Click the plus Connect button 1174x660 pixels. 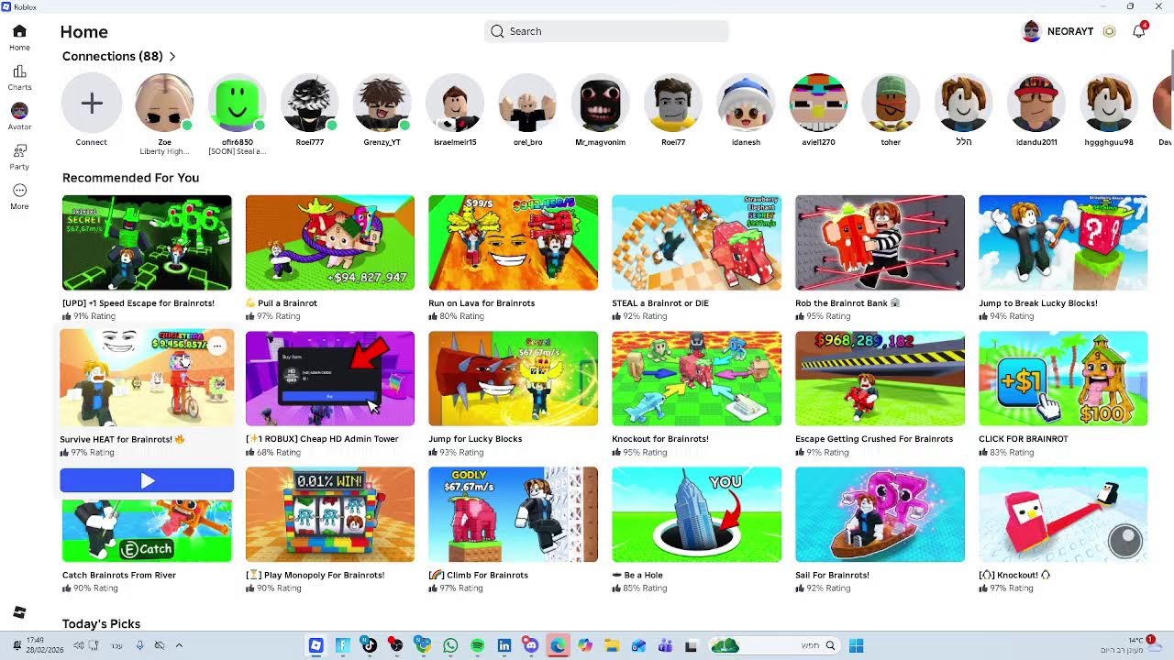pyautogui.click(x=92, y=104)
